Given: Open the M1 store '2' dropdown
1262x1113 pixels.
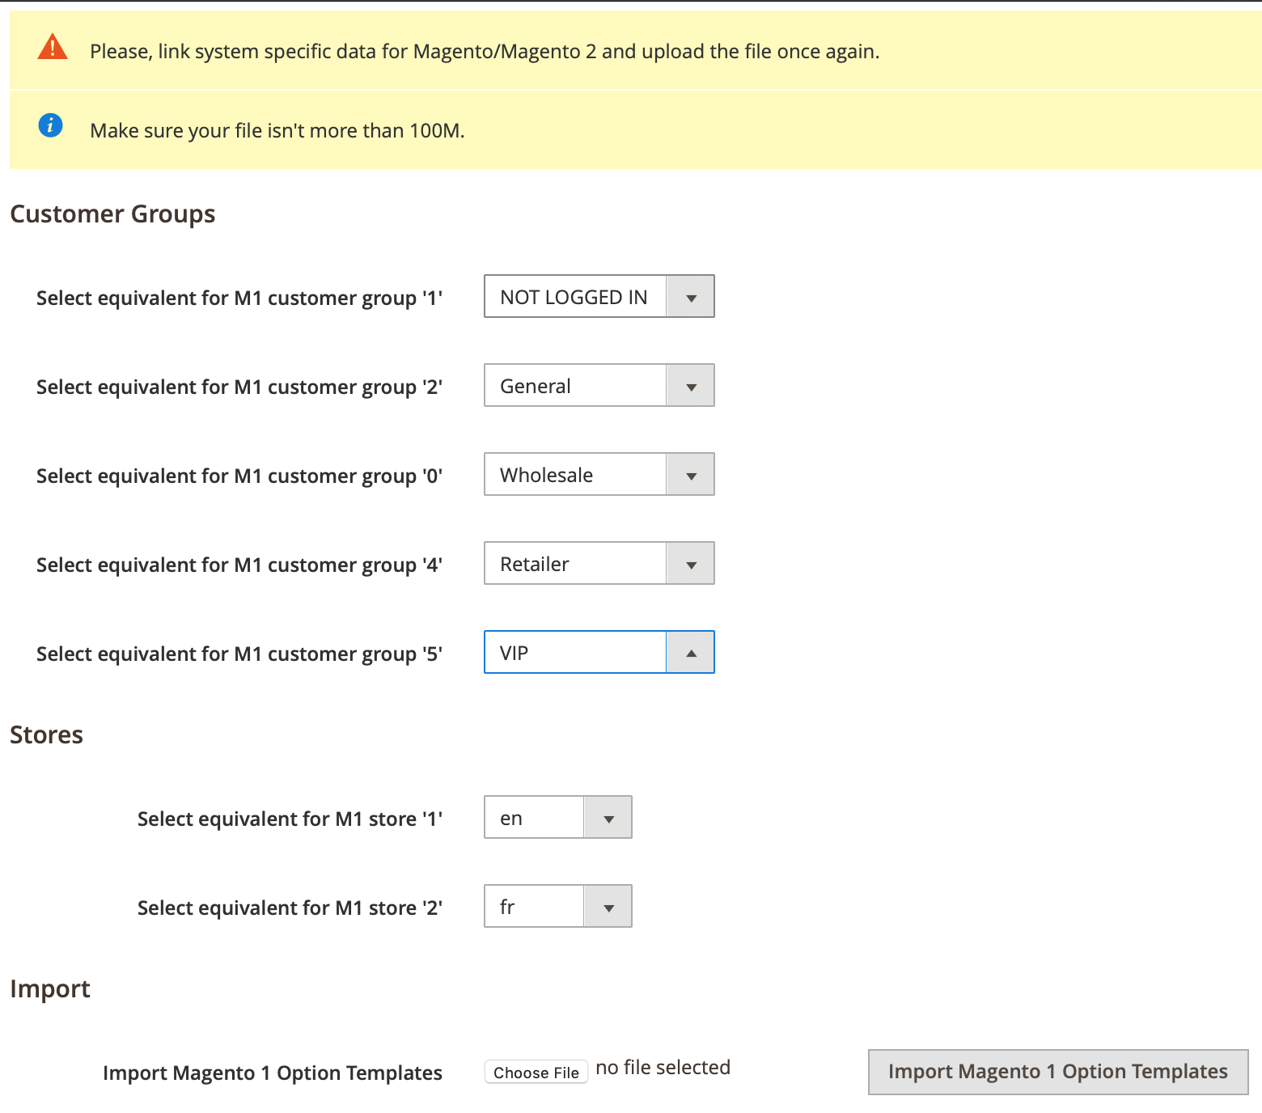Looking at the screenshot, I should click(x=558, y=906).
